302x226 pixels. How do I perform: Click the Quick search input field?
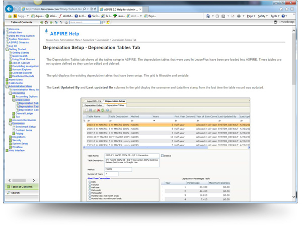(85, 22)
